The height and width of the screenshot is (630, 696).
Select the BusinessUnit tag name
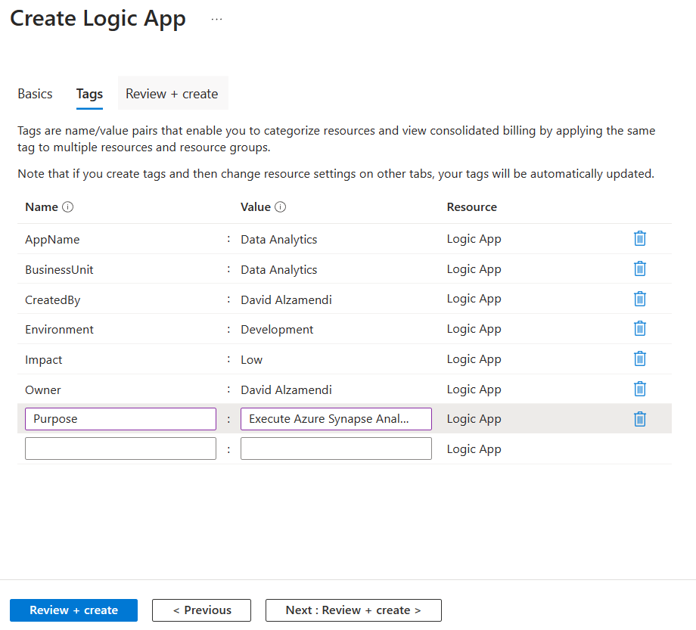[x=59, y=270]
